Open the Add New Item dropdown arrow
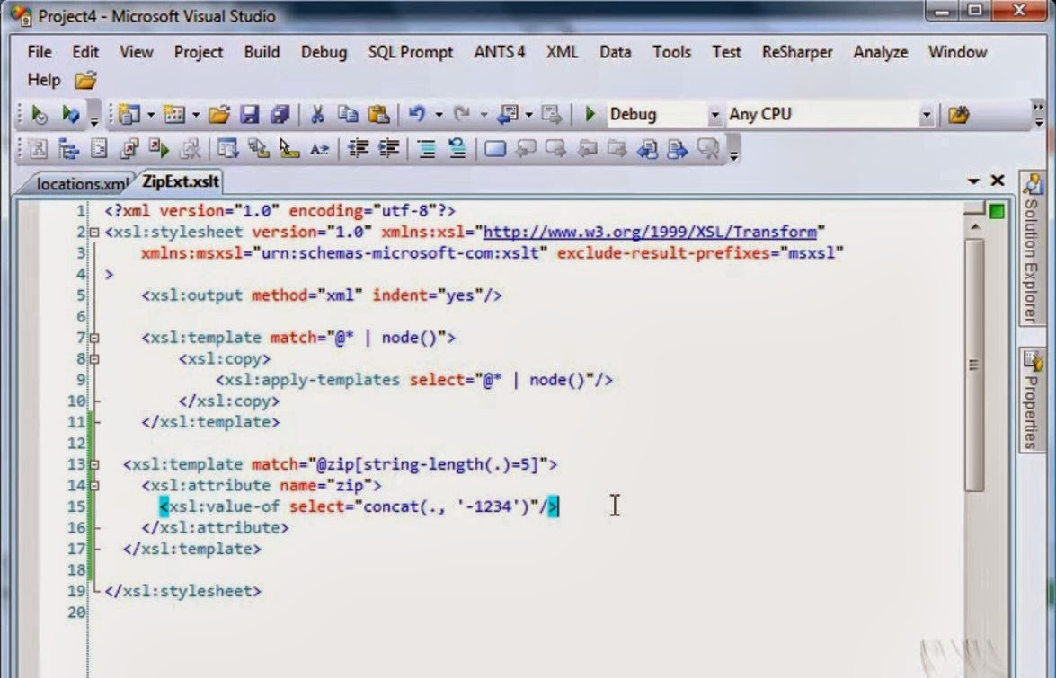This screenshot has height=678, width=1056. pos(196,115)
